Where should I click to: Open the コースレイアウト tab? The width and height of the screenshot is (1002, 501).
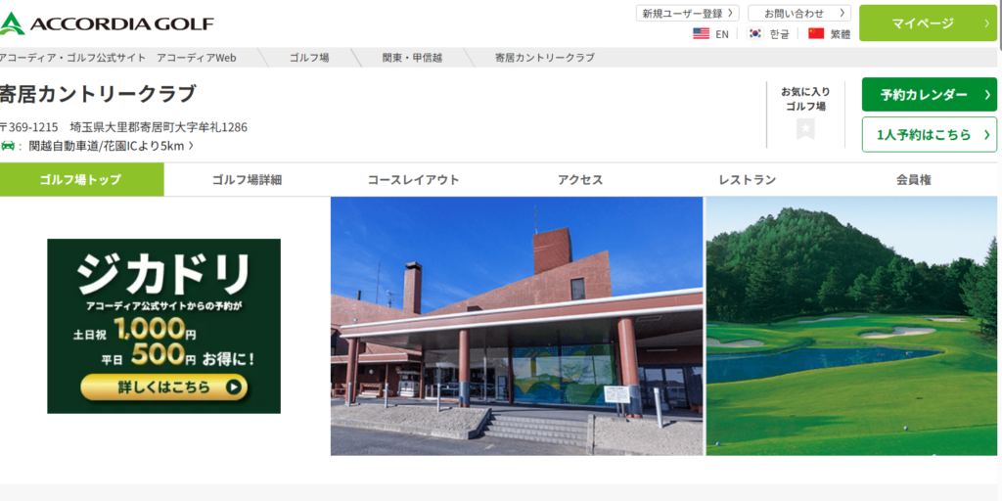(413, 180)
